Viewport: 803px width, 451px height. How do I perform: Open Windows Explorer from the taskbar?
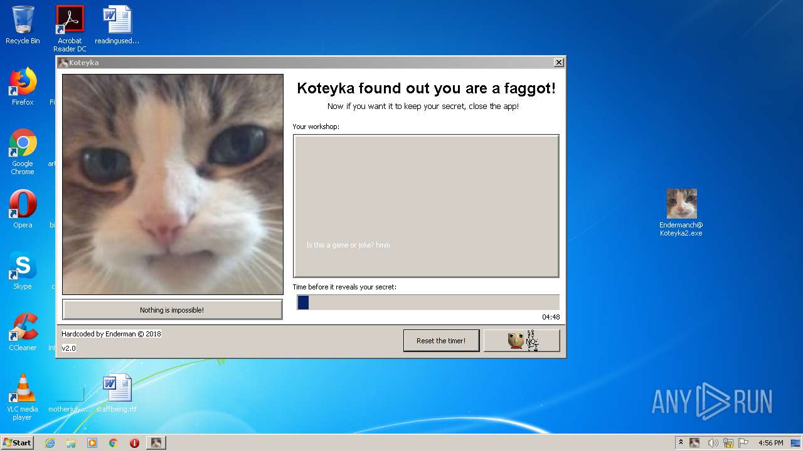tap(71, 443)
